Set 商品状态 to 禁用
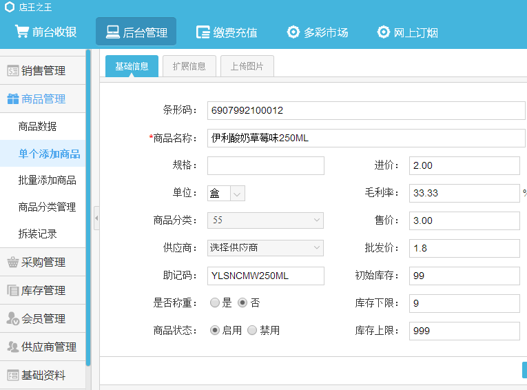Image resolution: width=527 pixels, height=390 pixels. coord(252,330)
